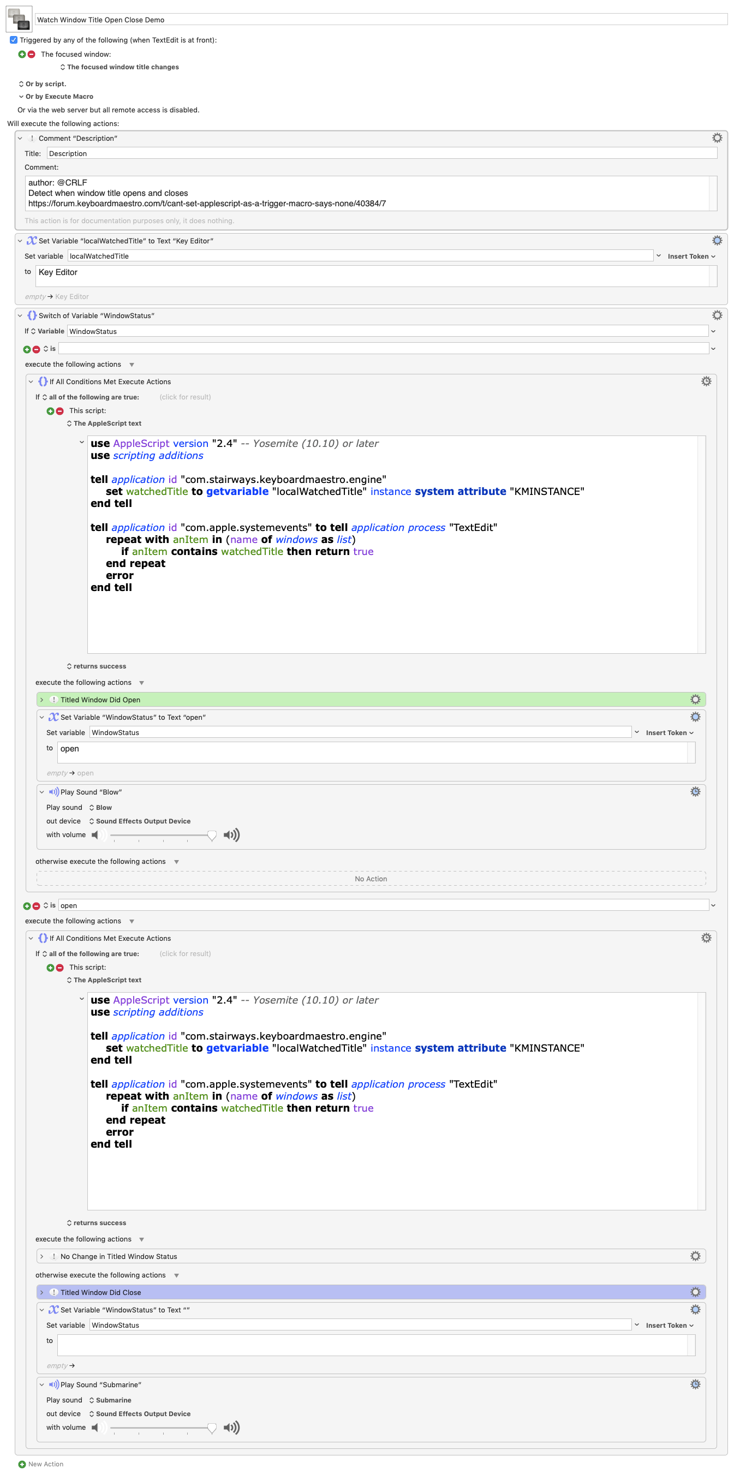The image size is (734, 1474).
Task: Click red minus next to 'is open' case
Action: (36, 906)
